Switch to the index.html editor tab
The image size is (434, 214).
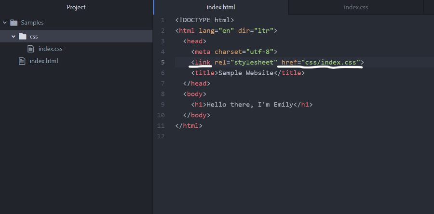click(x=220, y=7)
